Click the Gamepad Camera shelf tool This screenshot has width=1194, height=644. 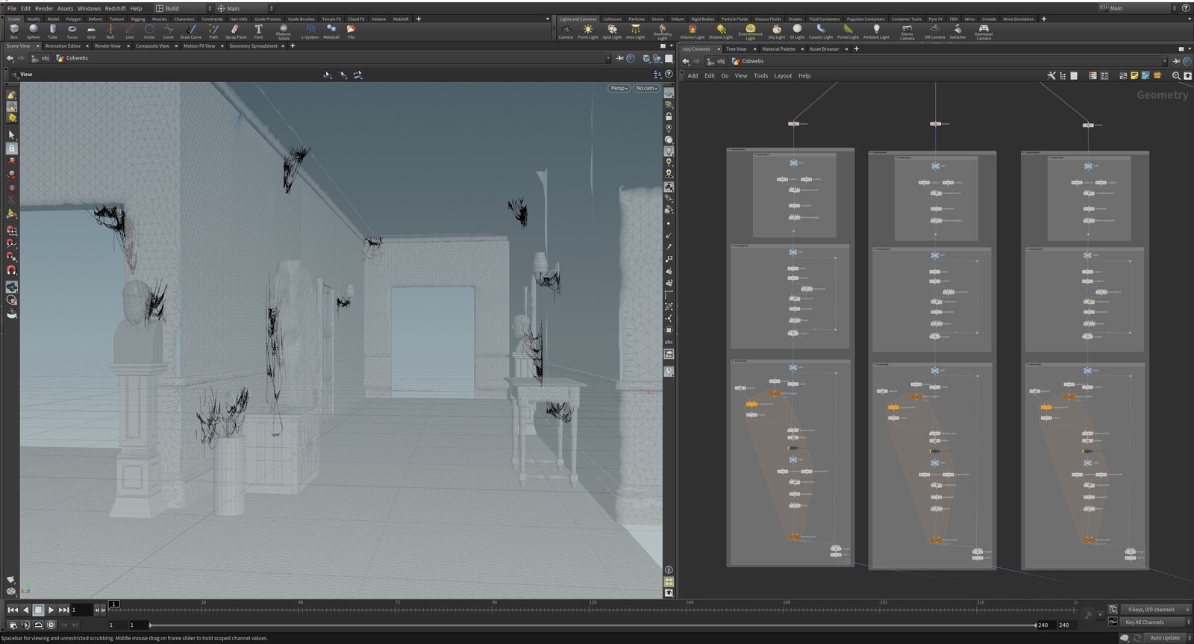pos(984,31)
